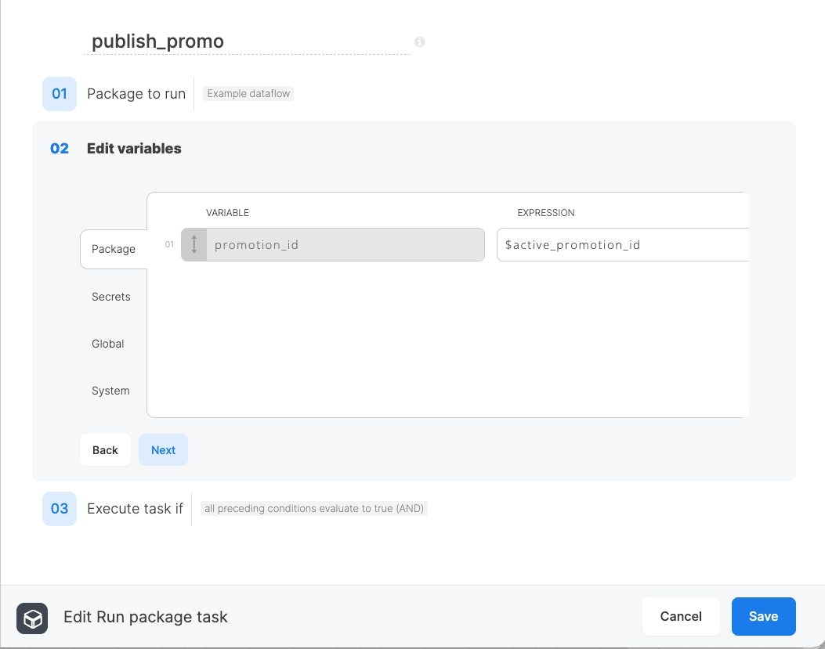Click the info icon beside the task name
825x649 pixels.
pyautogui.click(x=419, y=41)
